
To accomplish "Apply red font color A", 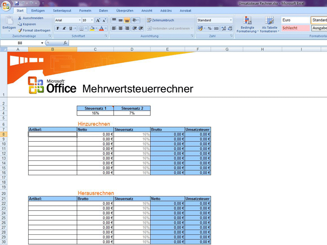I will (101, 28).
